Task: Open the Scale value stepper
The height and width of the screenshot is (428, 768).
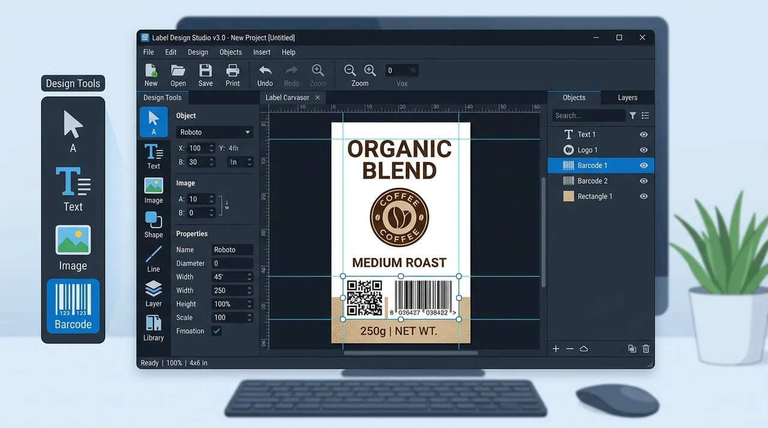Action: coord(249,318)
